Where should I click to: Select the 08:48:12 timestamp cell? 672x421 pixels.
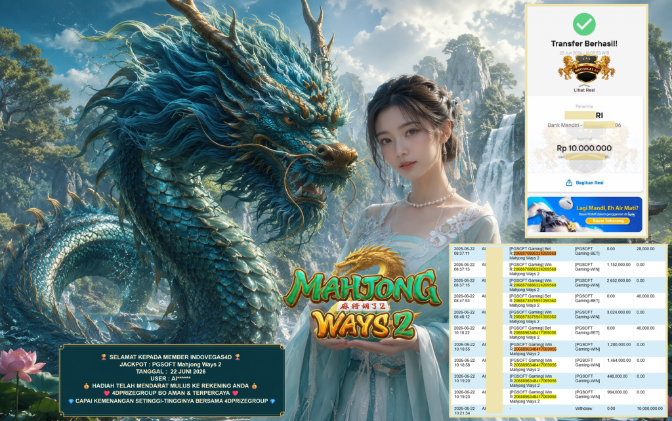point(464,315)
